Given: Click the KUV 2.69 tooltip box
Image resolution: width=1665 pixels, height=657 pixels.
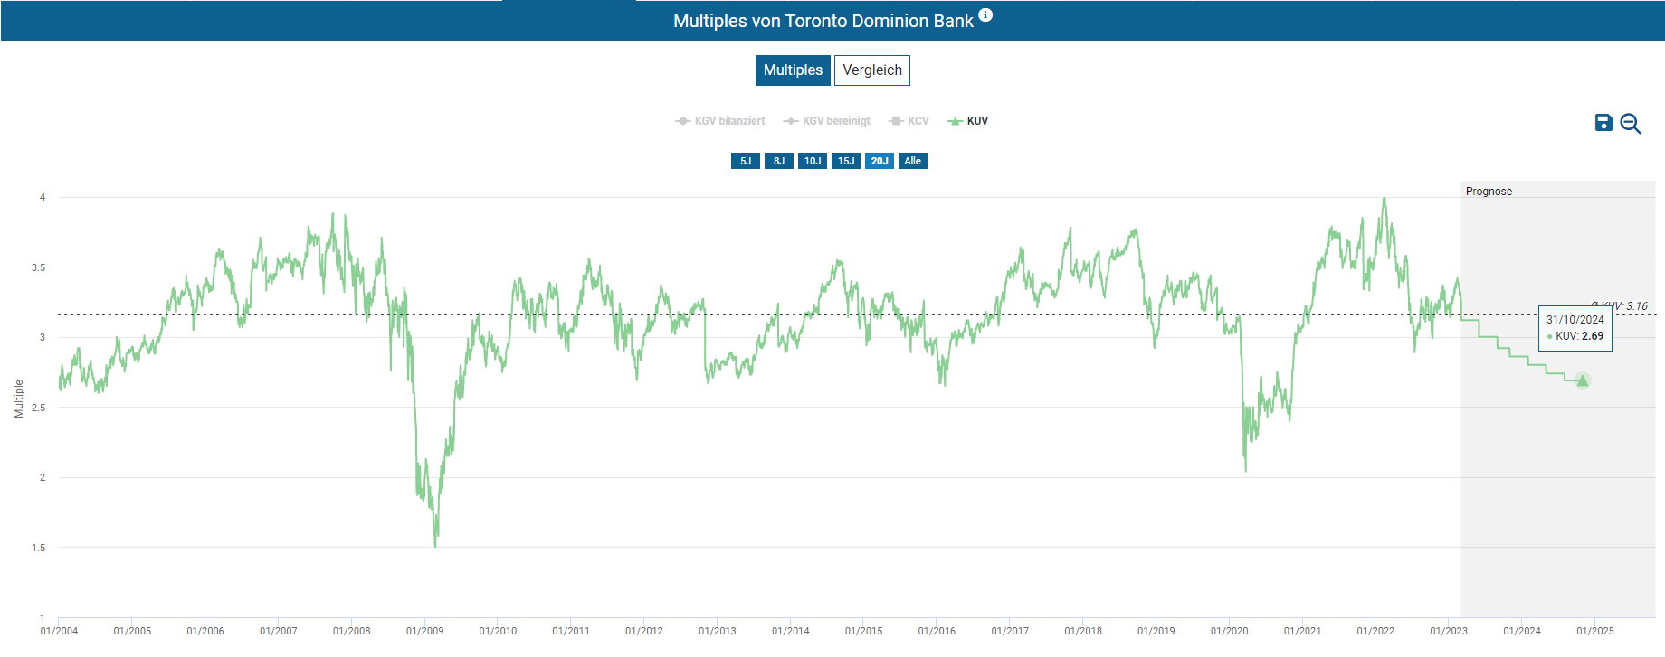Looking at the screenshot, I should coord(1575,328).
